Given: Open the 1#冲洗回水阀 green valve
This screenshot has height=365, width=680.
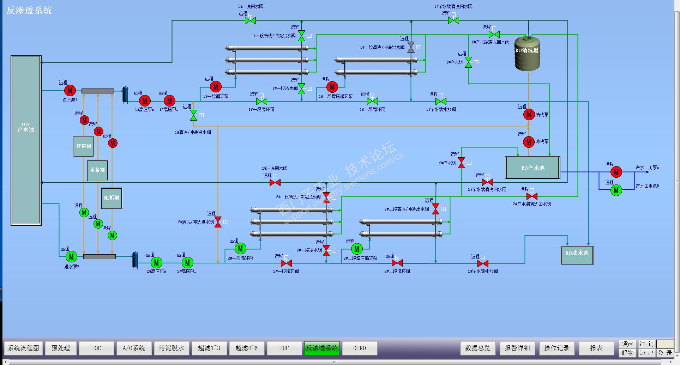Looking at the screenshot, I should (x=250, y=21).
